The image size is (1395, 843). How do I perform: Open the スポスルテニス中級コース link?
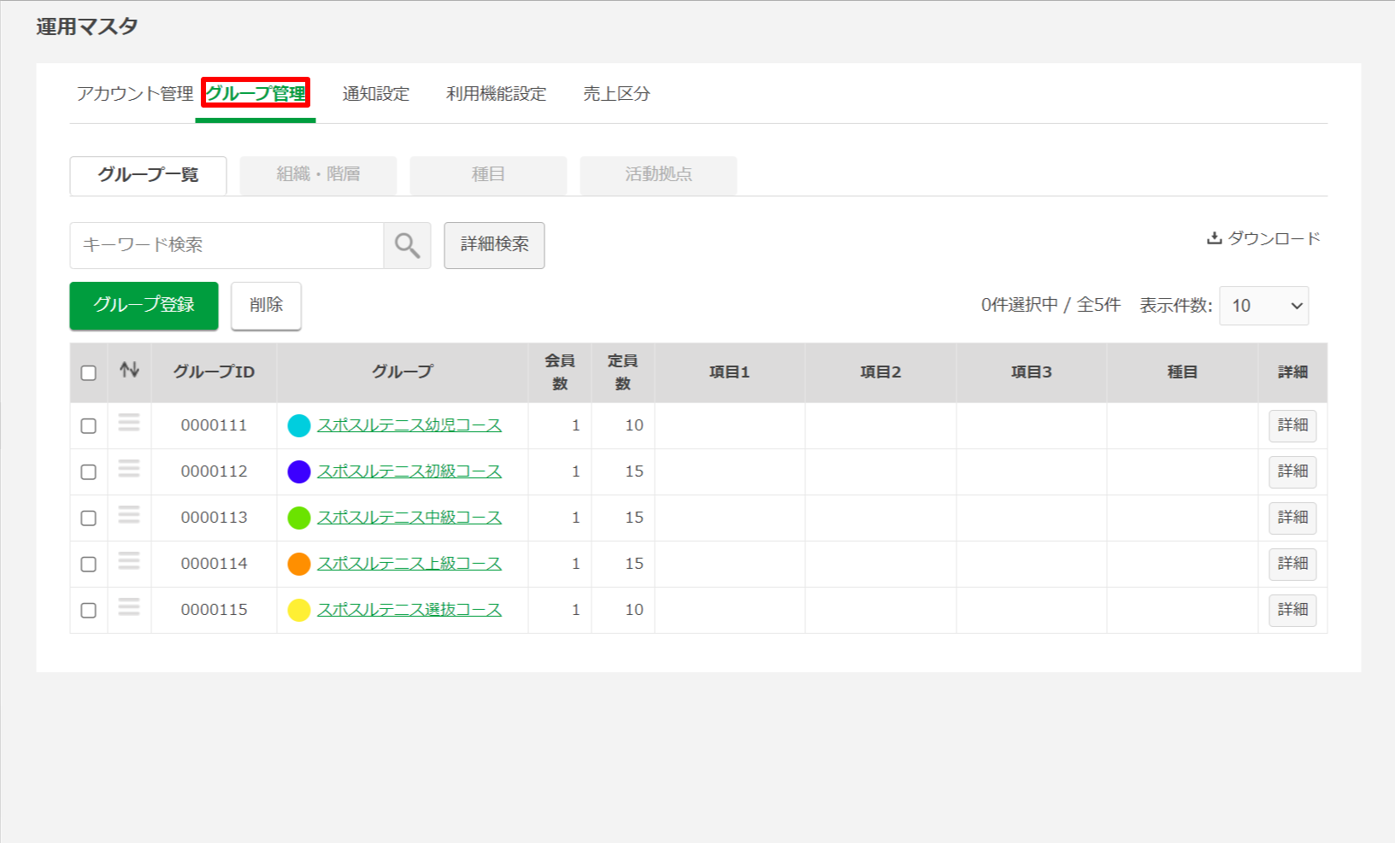click(409, 518)
